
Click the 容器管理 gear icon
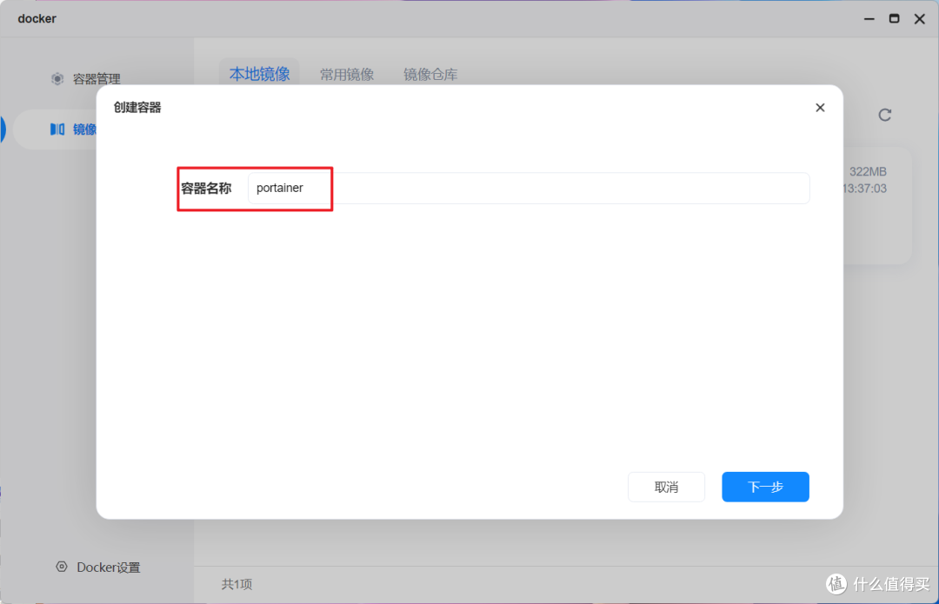[x=57, y=79]
